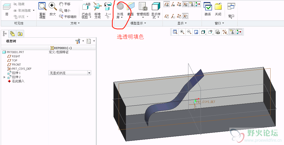Toggle axis display in ribbon 显示 group

(x=173, y=4)
